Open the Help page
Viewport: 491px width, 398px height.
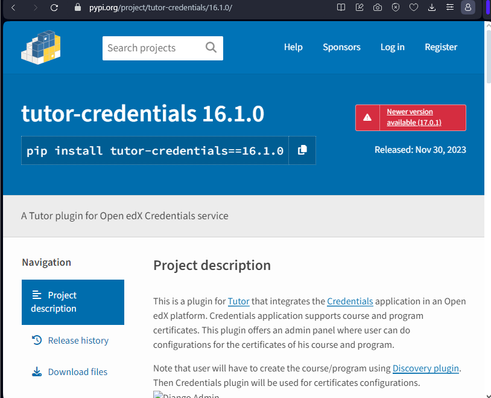pos(293,47)
